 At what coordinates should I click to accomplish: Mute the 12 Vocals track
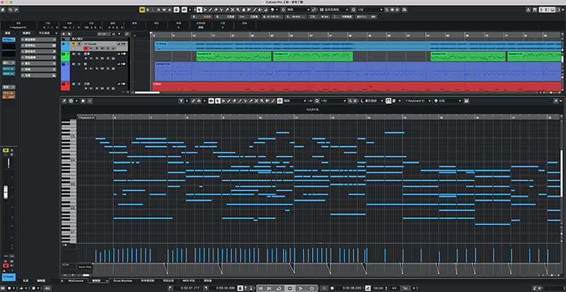tap(74, 43)
